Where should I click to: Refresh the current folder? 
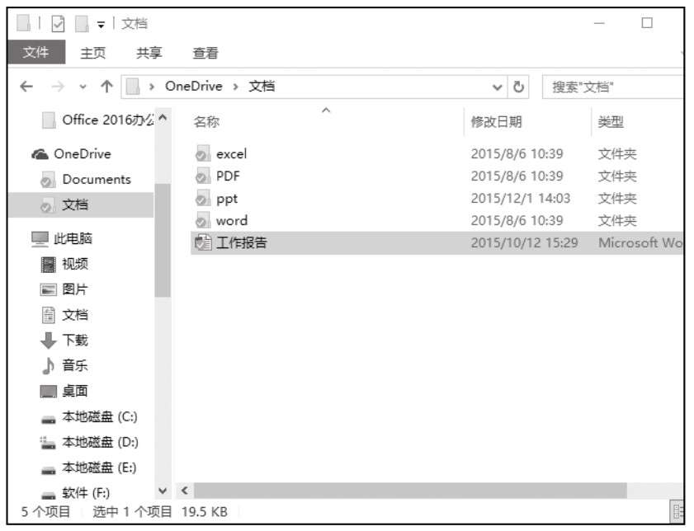pyautogui.click(x=518, y=87)
